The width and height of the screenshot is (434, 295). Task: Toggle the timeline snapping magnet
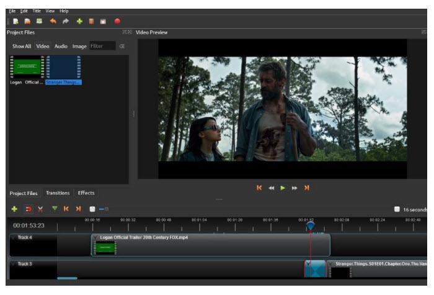click(28, 209)
